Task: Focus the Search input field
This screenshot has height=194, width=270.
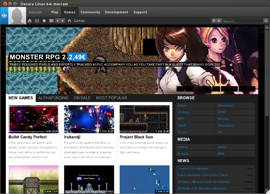Action: coord(243,21)
